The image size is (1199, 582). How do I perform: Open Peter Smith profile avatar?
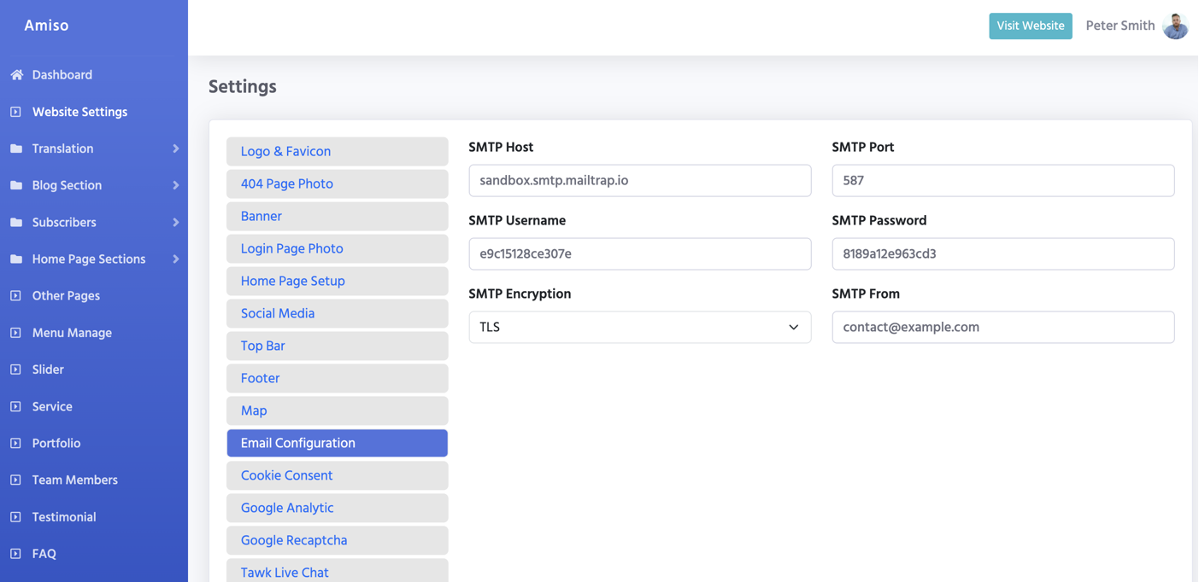tap(1176, 26)
